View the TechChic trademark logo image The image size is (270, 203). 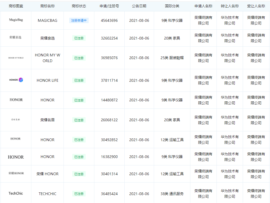point(16,193)
